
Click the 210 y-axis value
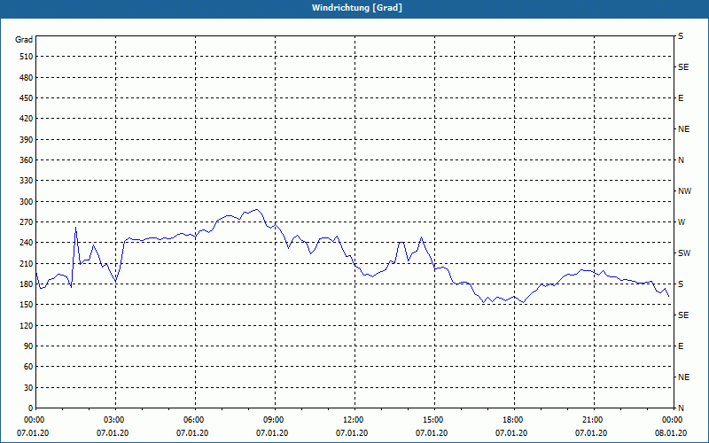point(27,263)
